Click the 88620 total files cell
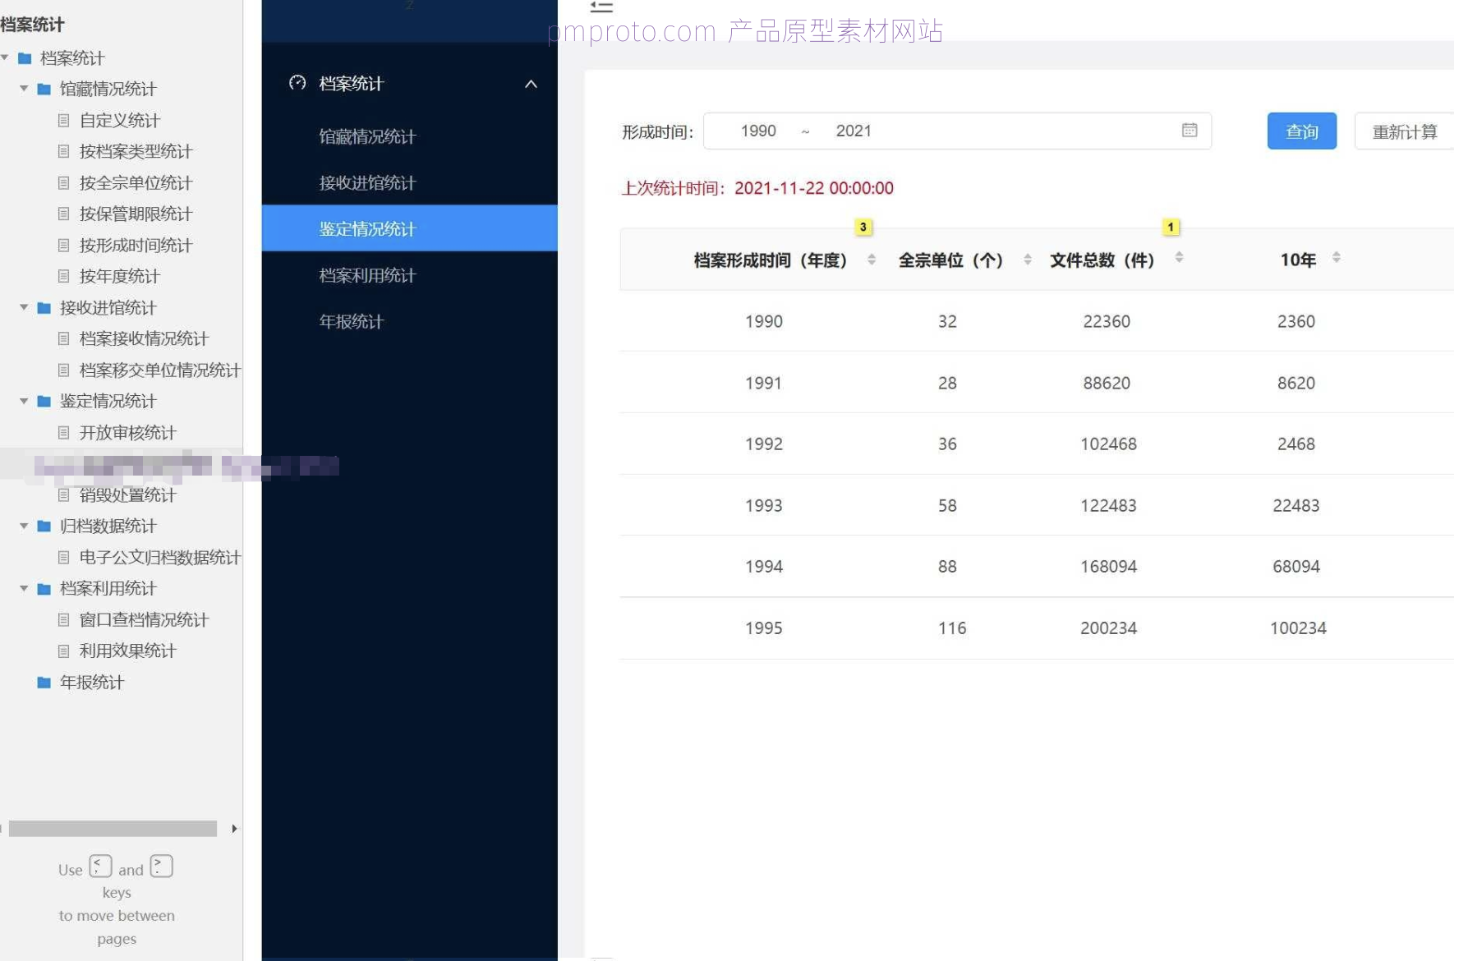The height and width of the screenshot is (961, 1482). pyautogui.click(x=1107, y=383)
